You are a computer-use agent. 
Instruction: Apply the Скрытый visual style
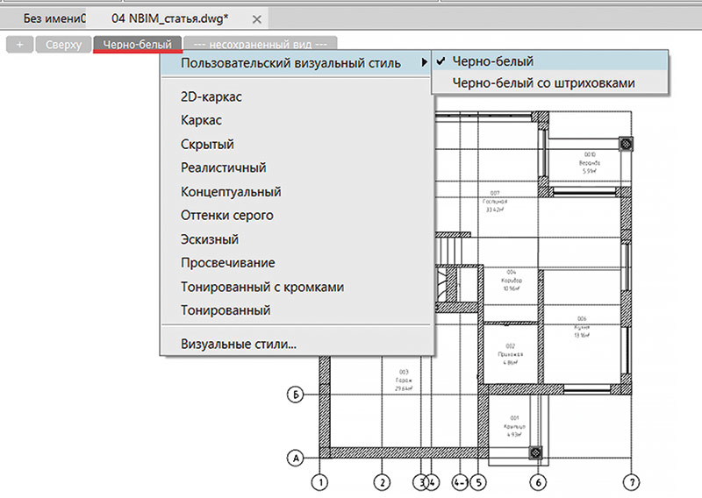point(207,145)
